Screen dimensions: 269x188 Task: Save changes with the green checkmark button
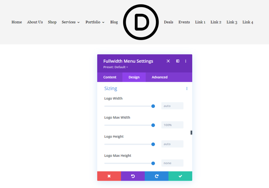(180, 176)
